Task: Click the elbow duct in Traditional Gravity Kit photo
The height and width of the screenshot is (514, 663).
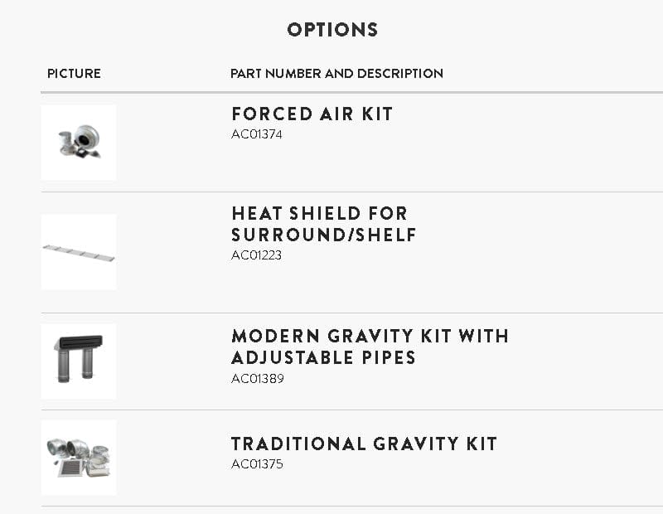Action: (x=78, y=448)
